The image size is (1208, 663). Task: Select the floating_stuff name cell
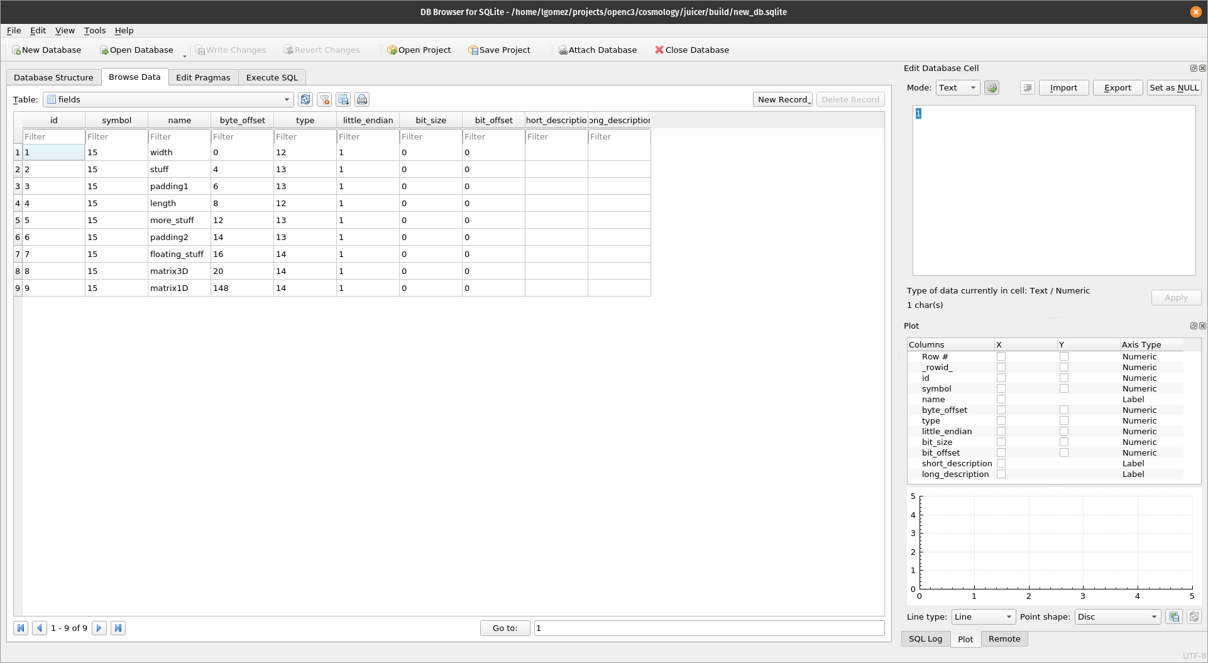179,255
